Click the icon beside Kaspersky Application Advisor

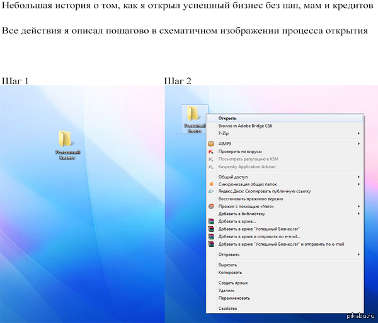pyautogui.click(x=211, y=167)
